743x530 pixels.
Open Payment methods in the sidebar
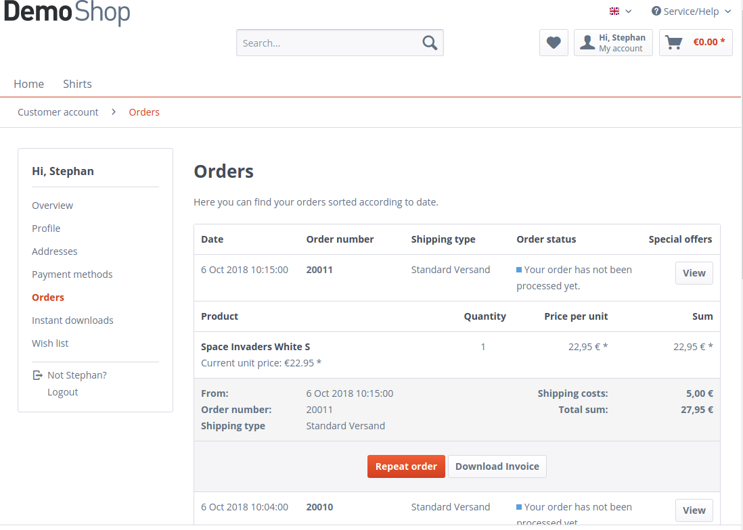point(72,274)
